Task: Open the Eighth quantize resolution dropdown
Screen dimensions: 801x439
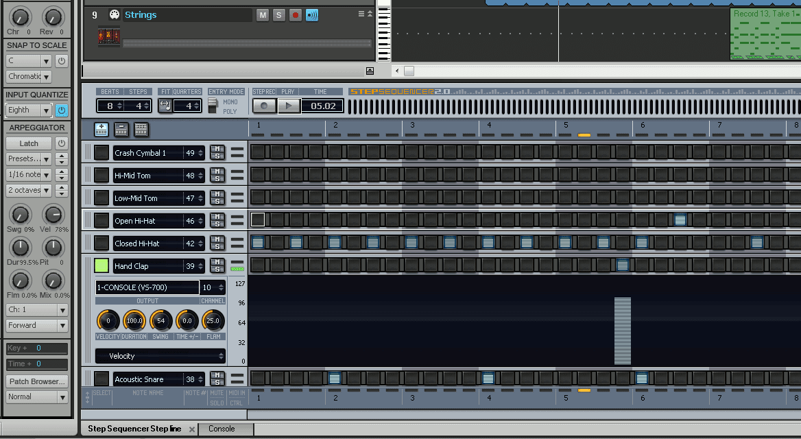Action: (29, 110)
